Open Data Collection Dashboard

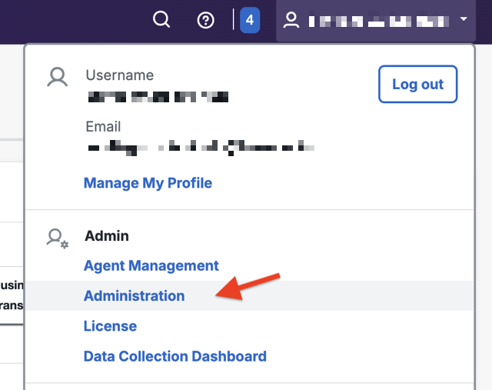175,356
